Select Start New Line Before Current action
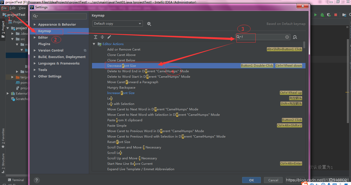 [x=130, y=164]
